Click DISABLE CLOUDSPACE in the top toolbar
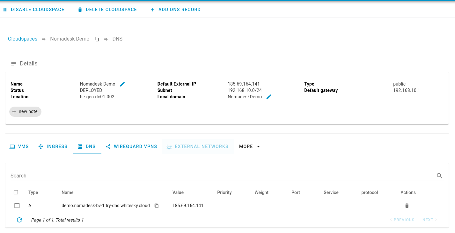This screenshot has height=233, width=455. pos(33,9)
